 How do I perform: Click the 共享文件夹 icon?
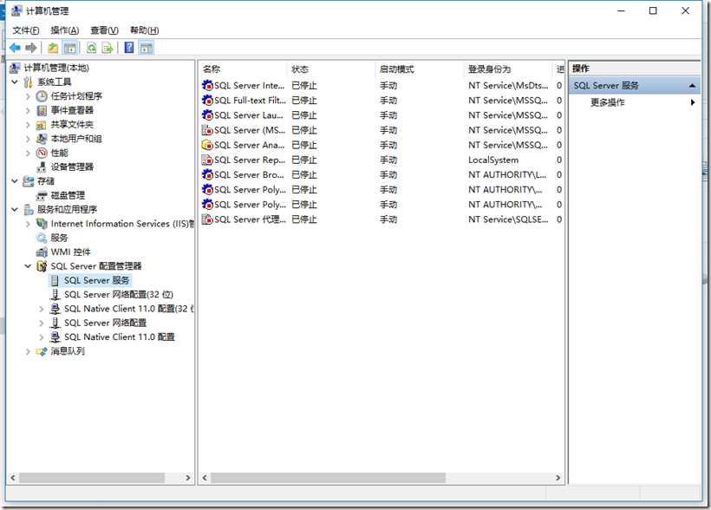(42, 125)
